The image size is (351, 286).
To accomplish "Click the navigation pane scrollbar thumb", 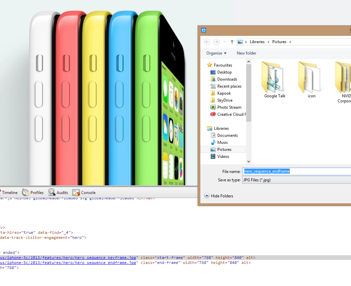I will (x=249, y=93).
